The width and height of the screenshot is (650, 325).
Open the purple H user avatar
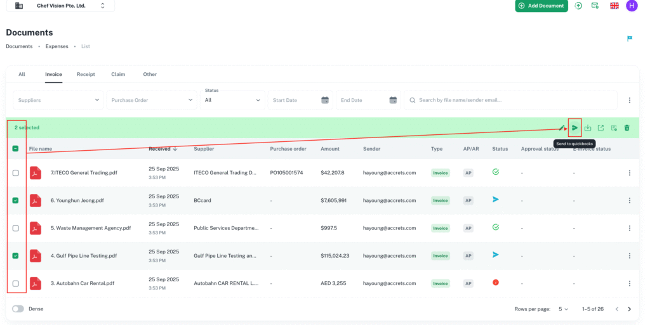[632, 6]
